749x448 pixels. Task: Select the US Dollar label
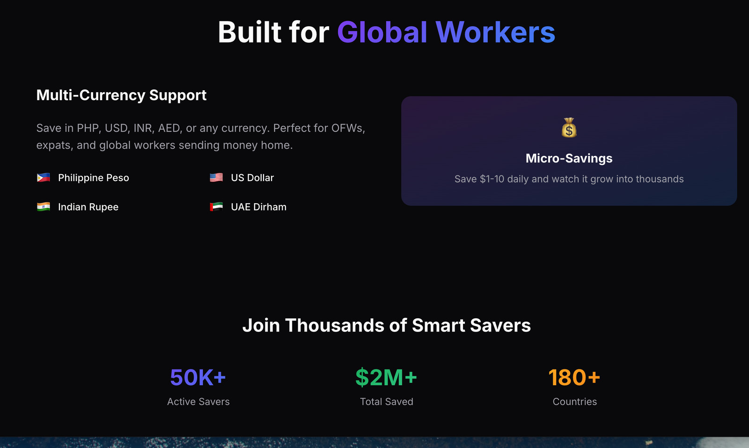coord(252,178)
